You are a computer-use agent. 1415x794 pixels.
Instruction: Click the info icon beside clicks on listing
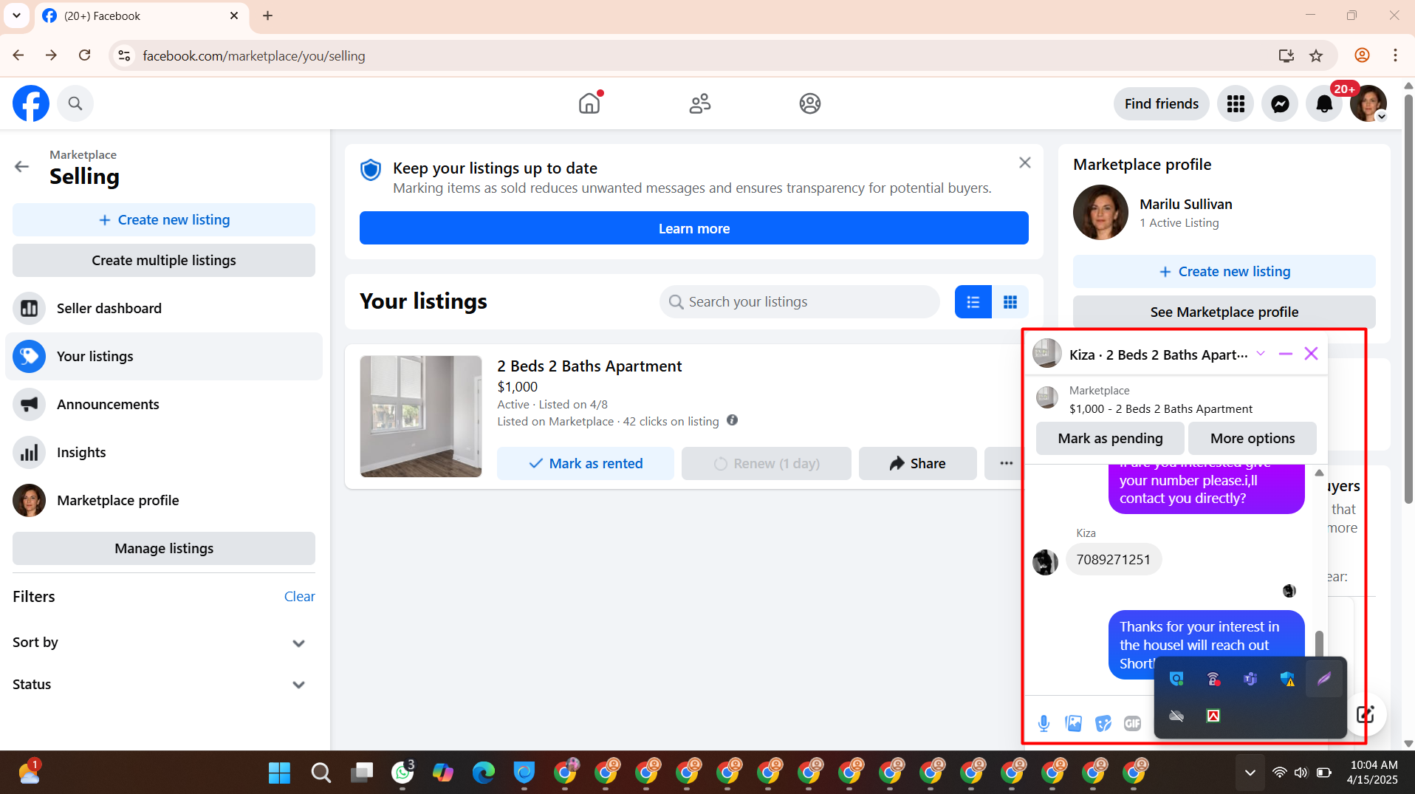732,420
